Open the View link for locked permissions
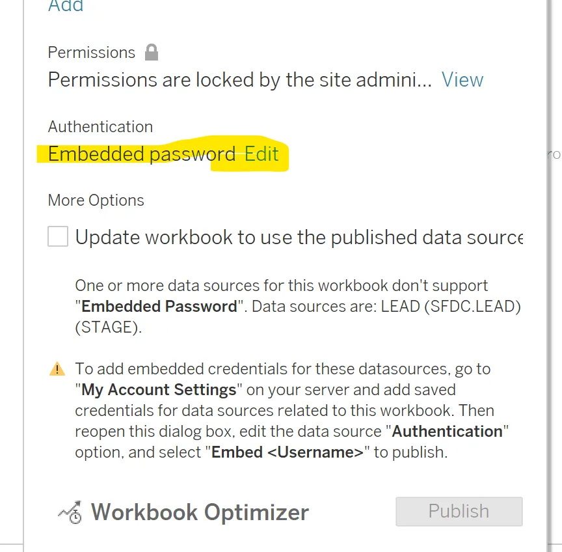Screen dimensions: 562x552 coord(462,79)
